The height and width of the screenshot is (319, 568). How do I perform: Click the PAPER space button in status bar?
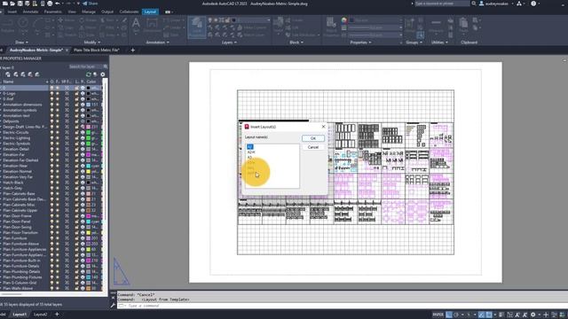438,315
